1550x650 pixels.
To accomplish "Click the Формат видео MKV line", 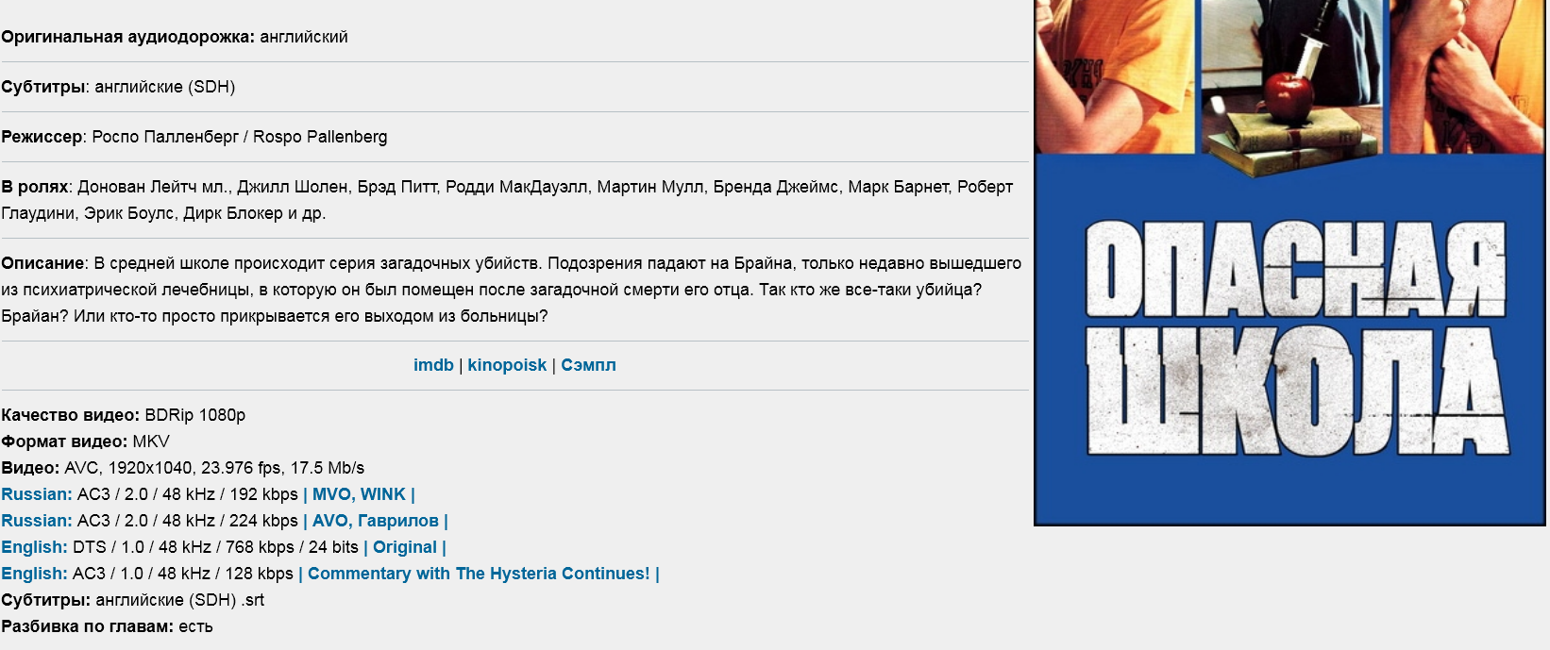I will pyautogui.click(x=86, y=442).
